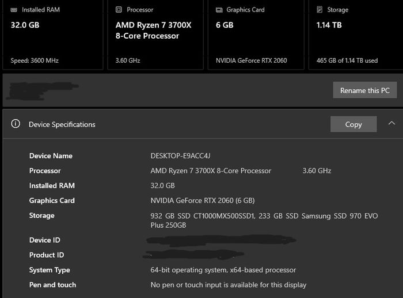This screenshot has height=298, width=403.
Task: Click 'Speed: 3600 MHz' on RAM card
Action: pos(35,60)
